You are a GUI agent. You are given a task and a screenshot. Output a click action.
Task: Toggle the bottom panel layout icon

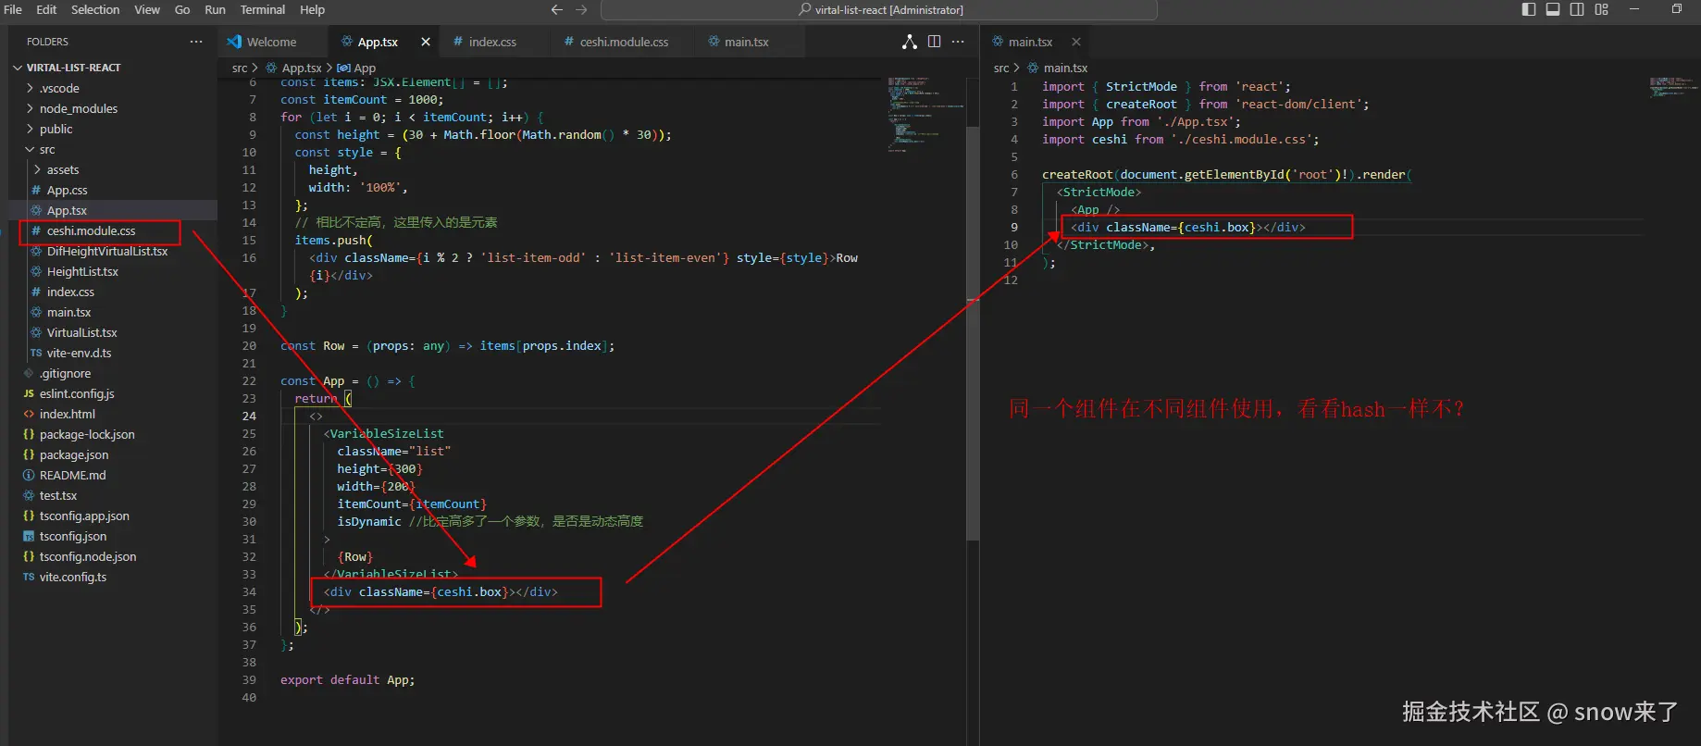point(1553,9)
